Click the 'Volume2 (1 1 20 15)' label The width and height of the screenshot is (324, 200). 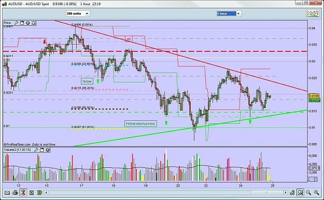click(x=17, y=150)
